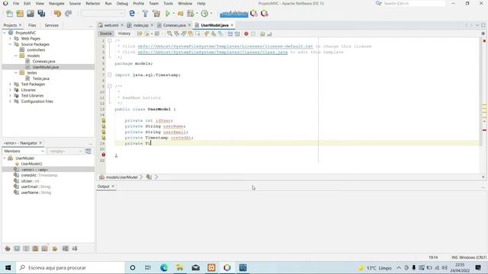The height and width of the screenshot is (274, 488).
Task: Click the shift line left icon in editor toolbar
Action: pyautogui.click(x=230, y=33)
